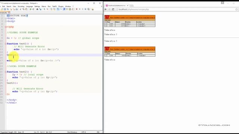Open a new Chrome tab
This screenshot has width=239, height=134.
131,6
